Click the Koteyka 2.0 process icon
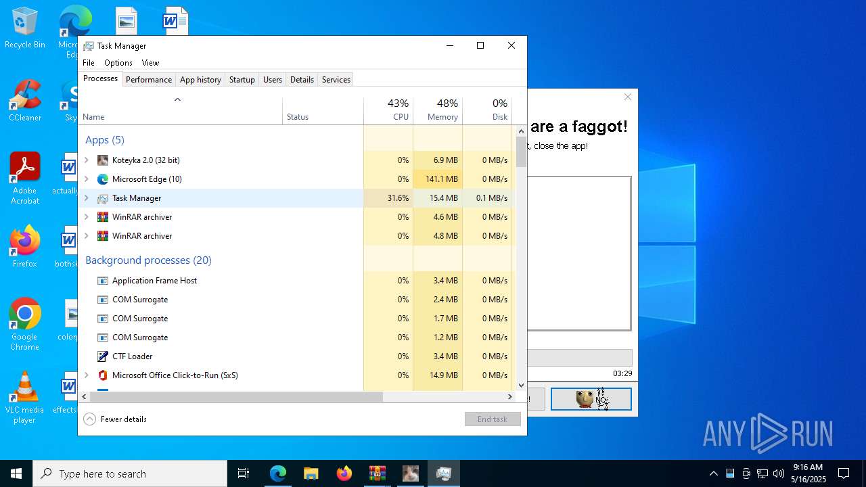Image resolution: width=866 pixels, height=487 pixels. click(103, 160)
